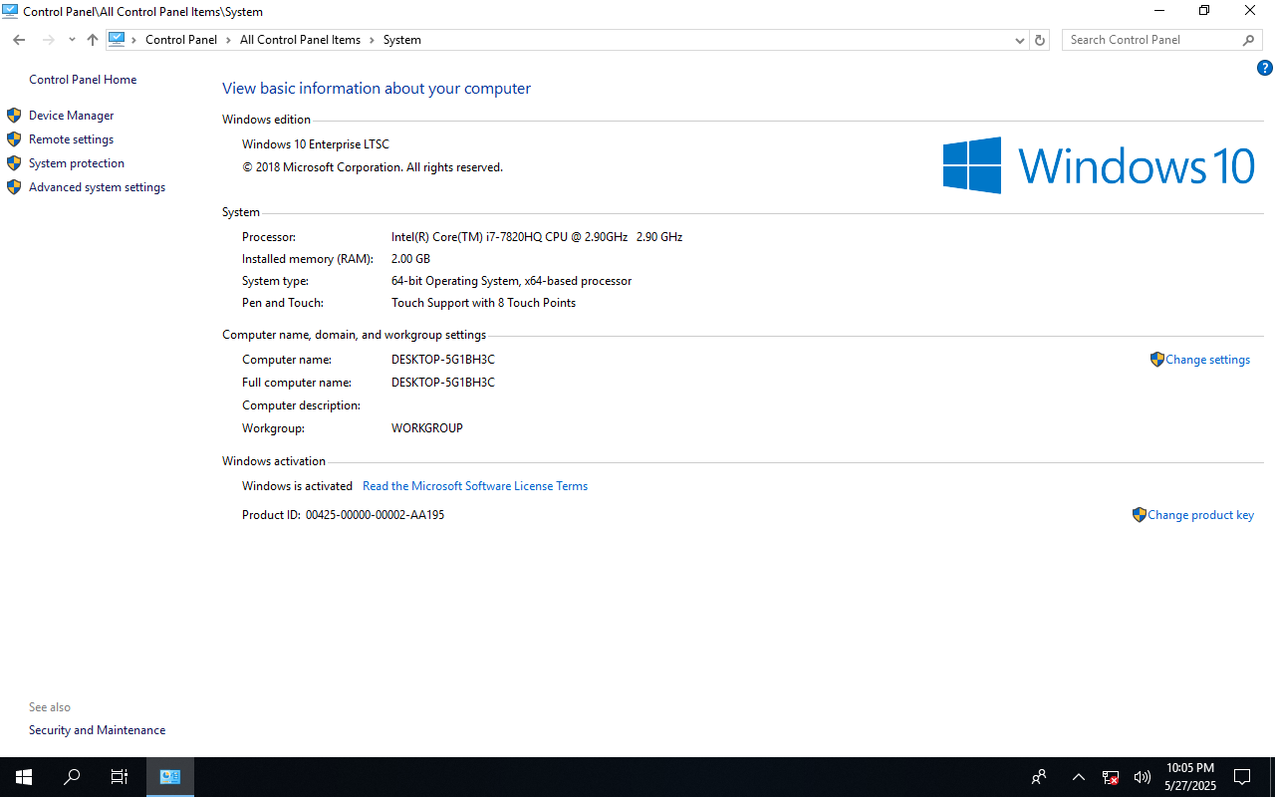Open the address bar history dropdown
Image resolution: width=1275 pixels, height=797 pixels.
pyautogui.click(x=1019, y=40)
